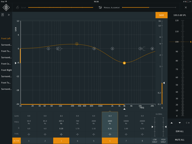
Task: Click the HIGH SHELF label
Action: (163, 141)
